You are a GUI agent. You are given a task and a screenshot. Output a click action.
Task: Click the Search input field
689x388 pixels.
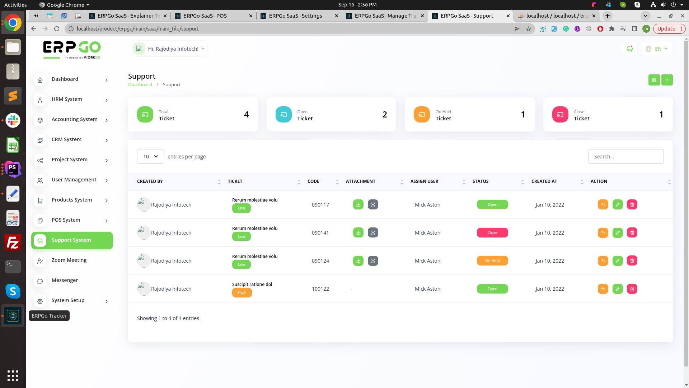(625, 157)
